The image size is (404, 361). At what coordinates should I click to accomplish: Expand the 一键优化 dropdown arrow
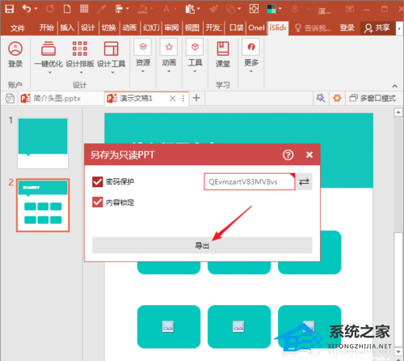pos(49,72)
